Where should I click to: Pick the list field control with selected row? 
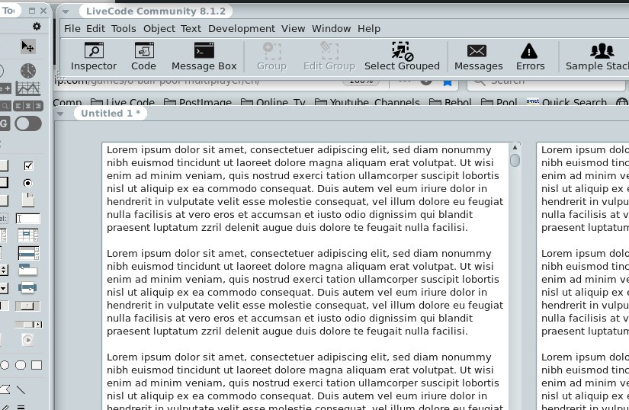28,253
